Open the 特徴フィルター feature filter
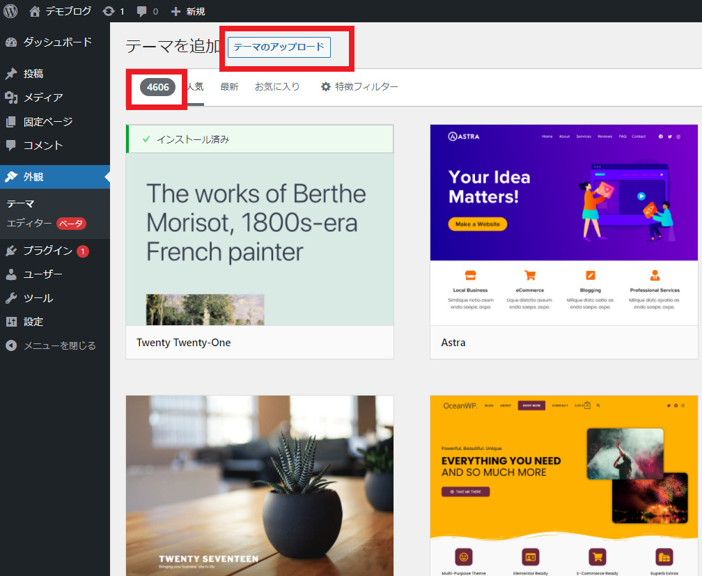 (x=359, y=87)
